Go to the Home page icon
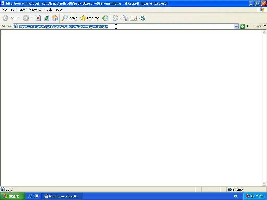 click(x=55, y=18)
